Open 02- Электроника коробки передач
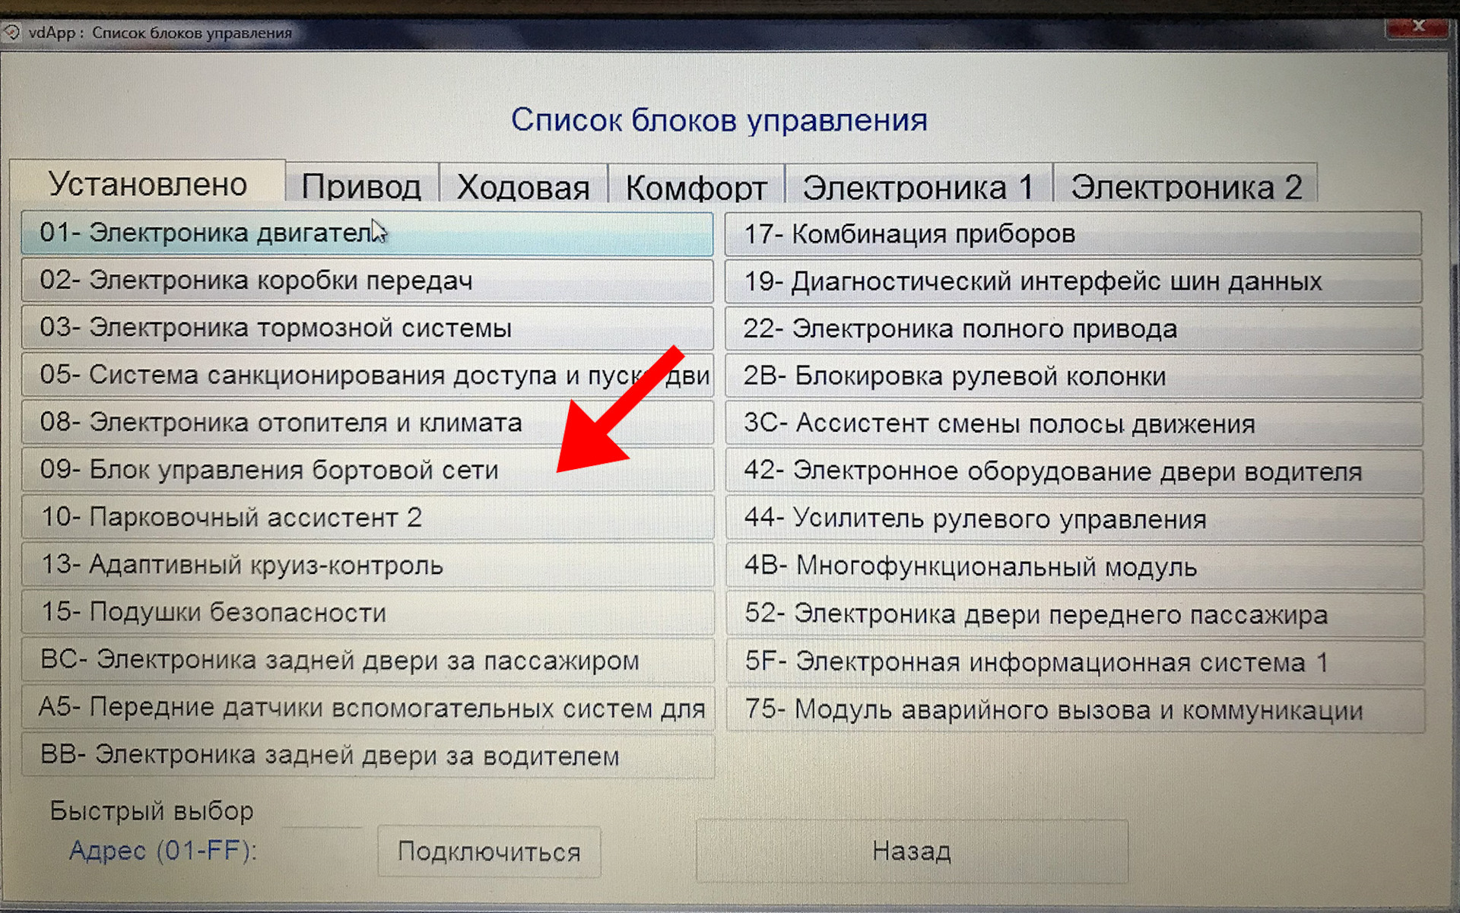Screen dimensions: 1460x913 [367, 281]
